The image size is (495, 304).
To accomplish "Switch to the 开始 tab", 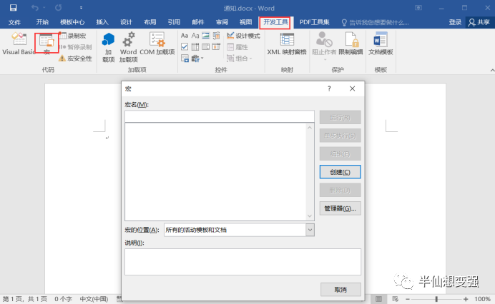I will [42, 22].
